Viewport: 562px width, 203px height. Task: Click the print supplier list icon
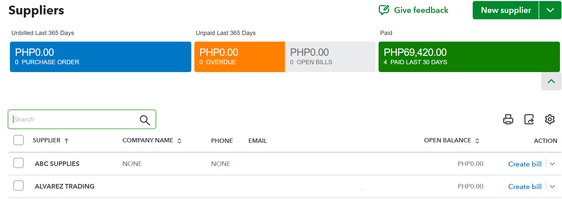point(508,119)
